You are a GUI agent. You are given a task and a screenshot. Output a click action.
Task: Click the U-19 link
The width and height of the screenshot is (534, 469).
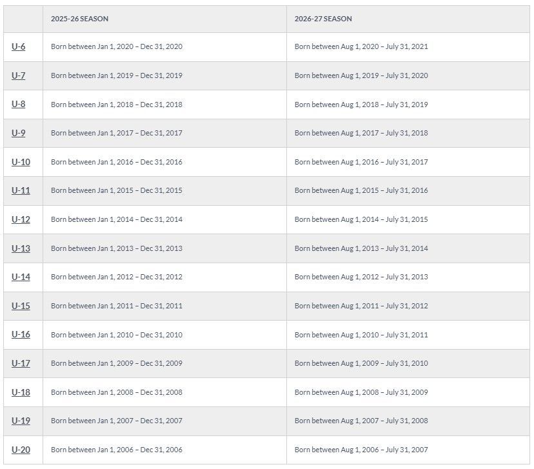(x=21, y=421)
